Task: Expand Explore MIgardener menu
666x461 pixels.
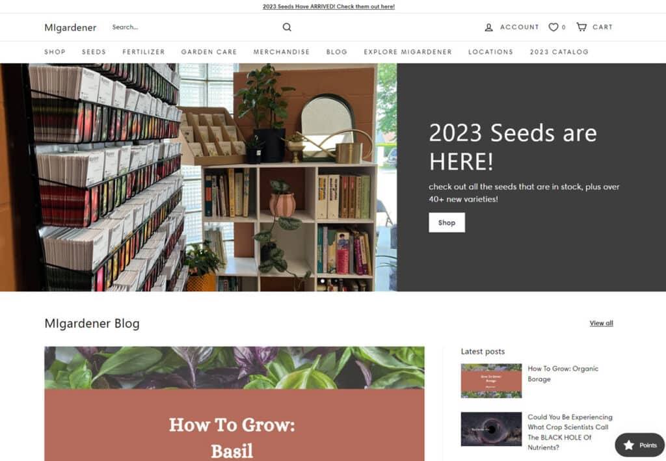Action: (x=408, y=52)
